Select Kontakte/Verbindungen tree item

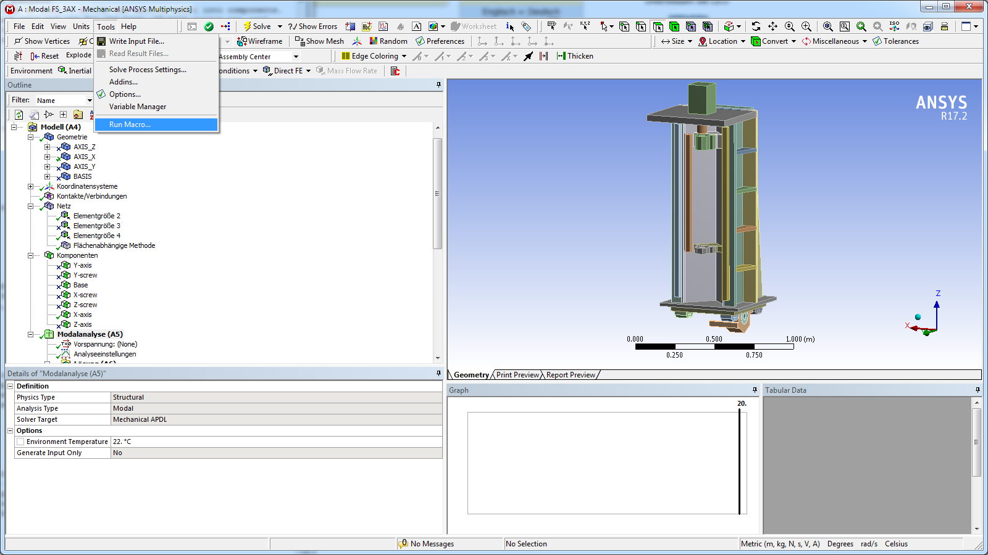[91, 196]
